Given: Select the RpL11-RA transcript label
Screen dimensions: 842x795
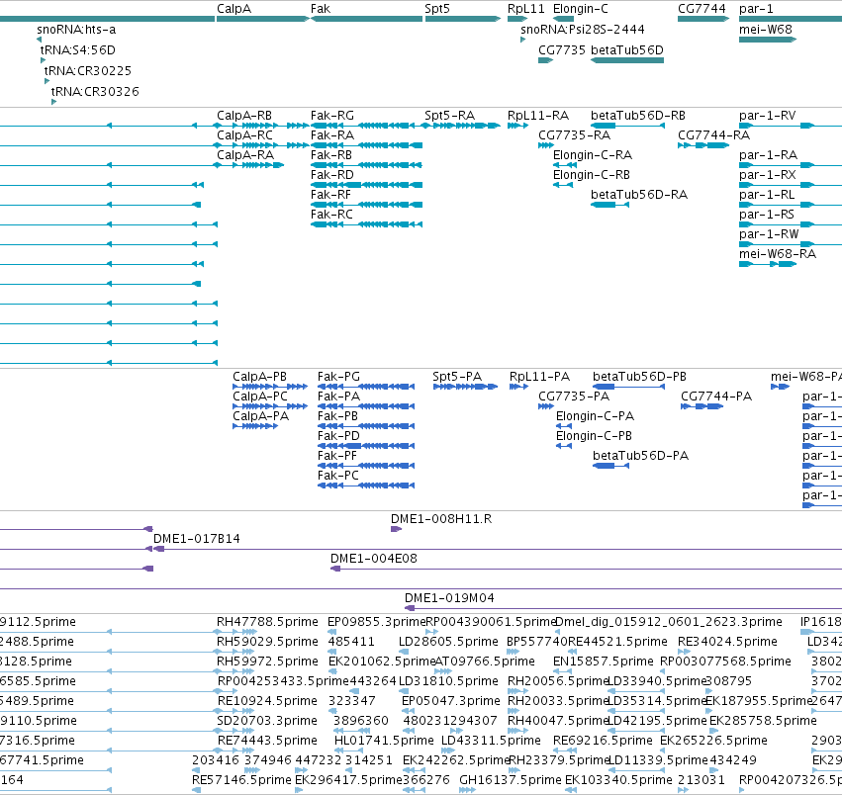Looking at the screenshot, I should (538, 116).
